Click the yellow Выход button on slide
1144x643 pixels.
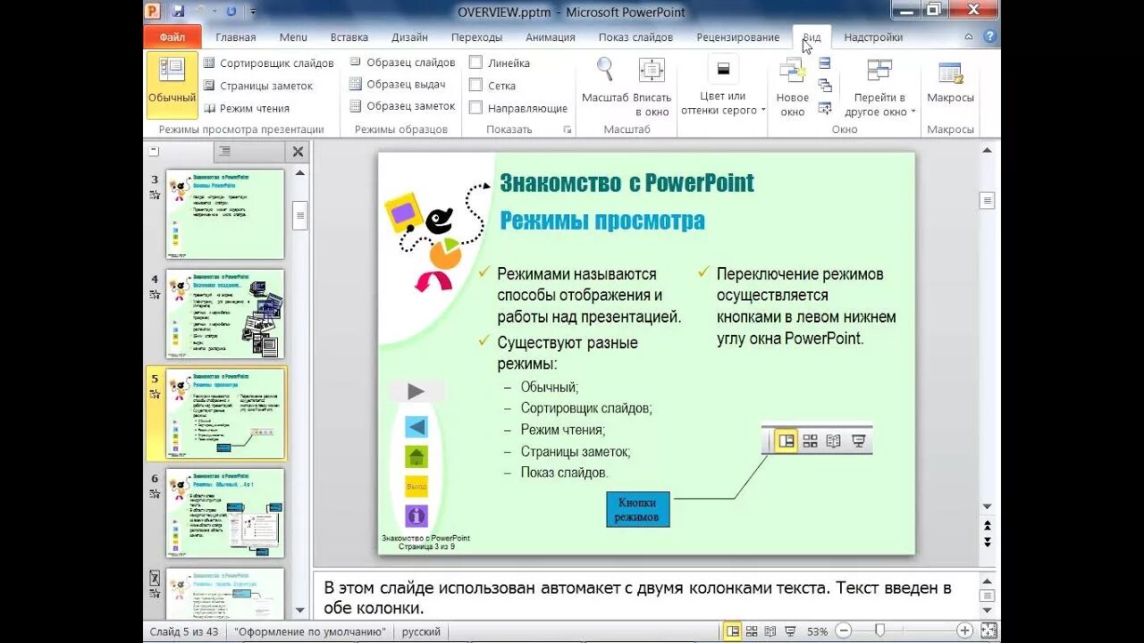[416, 487]
